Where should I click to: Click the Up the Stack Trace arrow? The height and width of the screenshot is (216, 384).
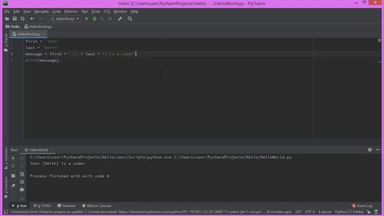pos(22,158)
